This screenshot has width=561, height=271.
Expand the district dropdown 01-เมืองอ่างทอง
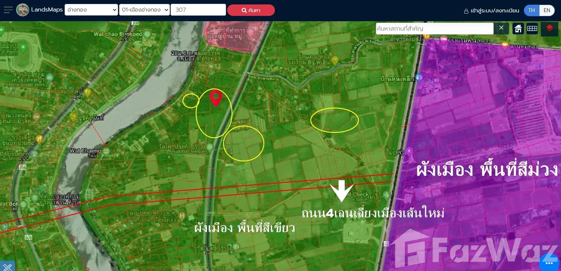click(144, 10)
